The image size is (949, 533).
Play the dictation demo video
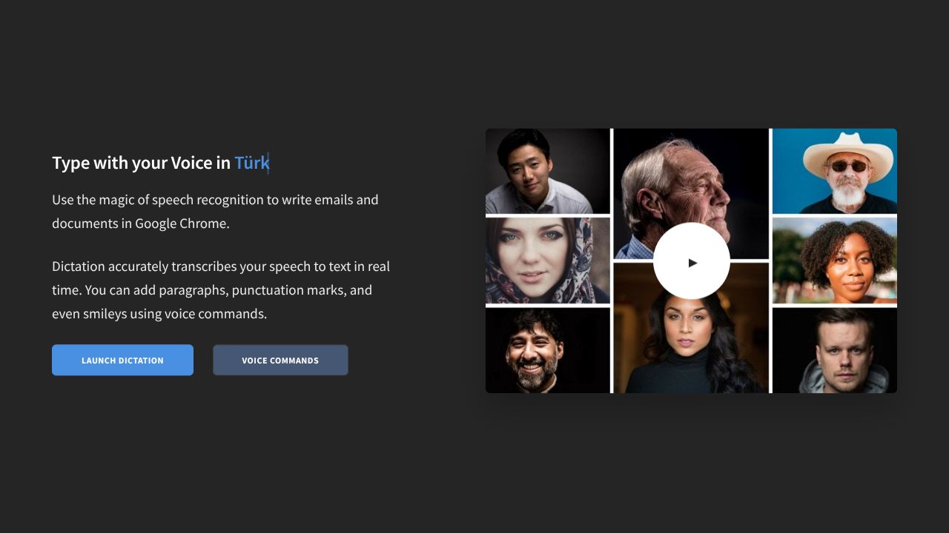[691, 262]
